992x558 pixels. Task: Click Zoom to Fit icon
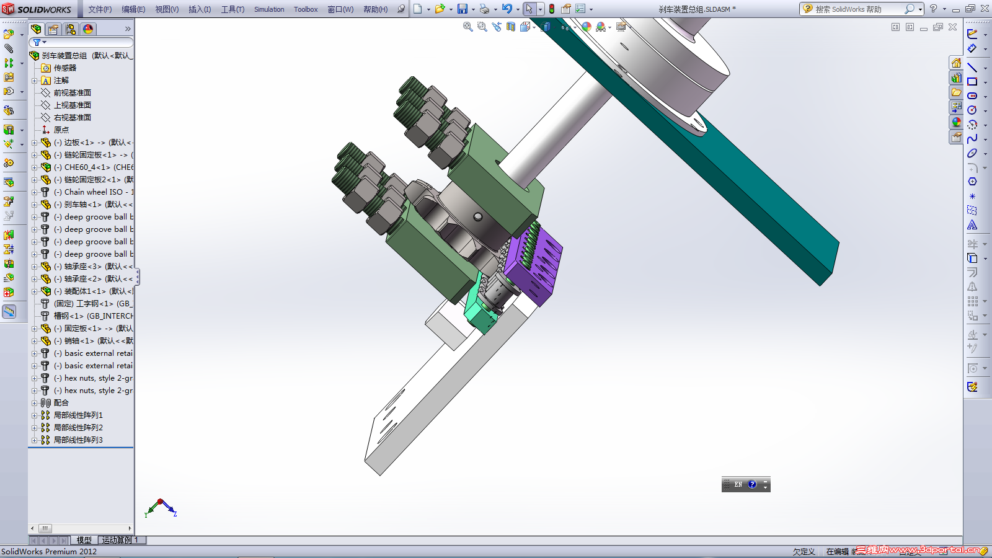pyautogui.click(x=468, y=27)
